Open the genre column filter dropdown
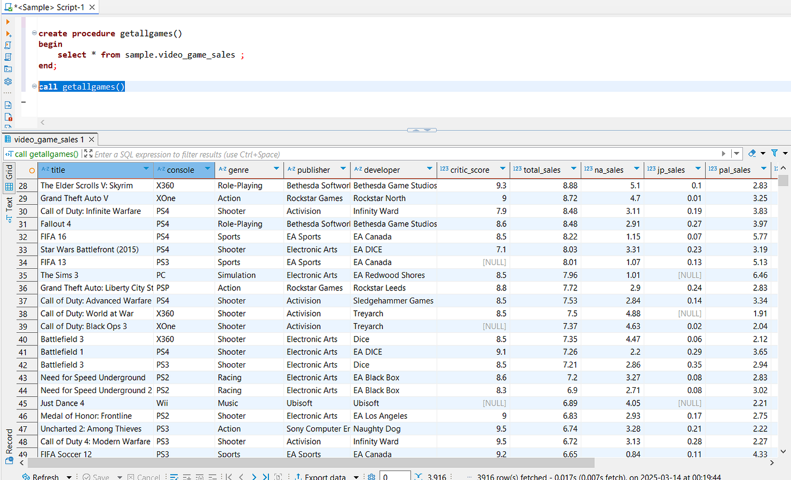 [277, 169]
